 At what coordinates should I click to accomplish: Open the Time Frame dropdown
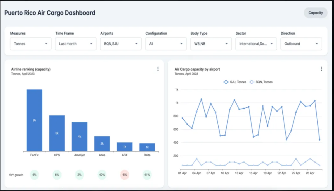pyautogui.click(x=76, y=44)
